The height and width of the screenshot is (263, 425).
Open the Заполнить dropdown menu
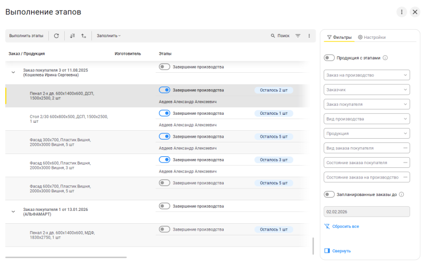pos(108,36)
